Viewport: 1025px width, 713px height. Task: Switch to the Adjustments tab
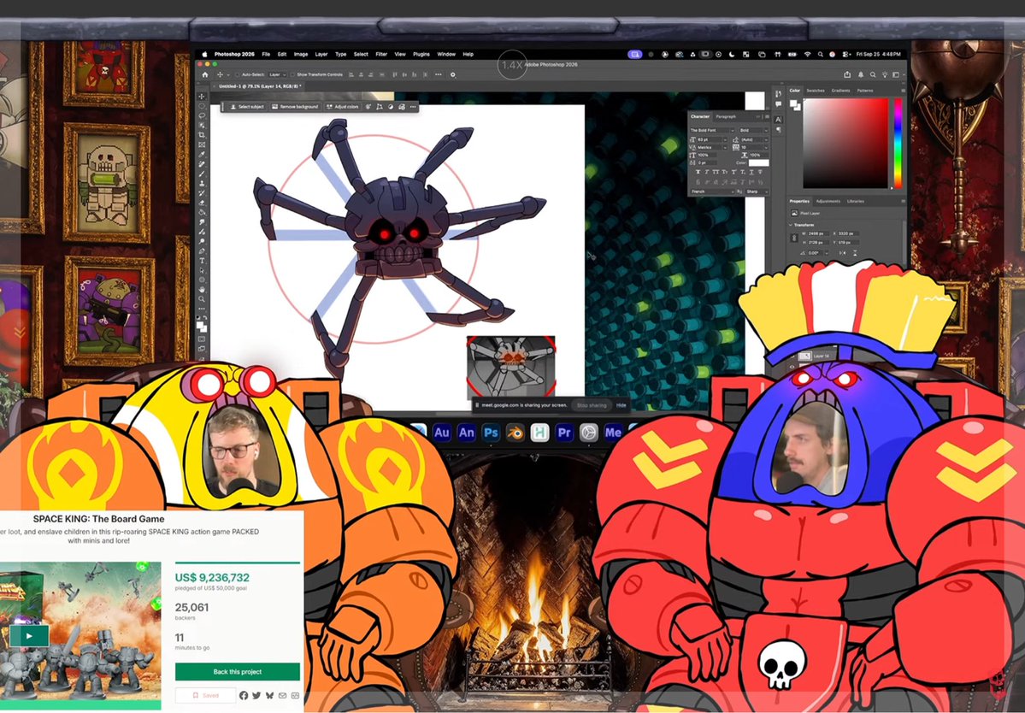click(x=828, y=201)
